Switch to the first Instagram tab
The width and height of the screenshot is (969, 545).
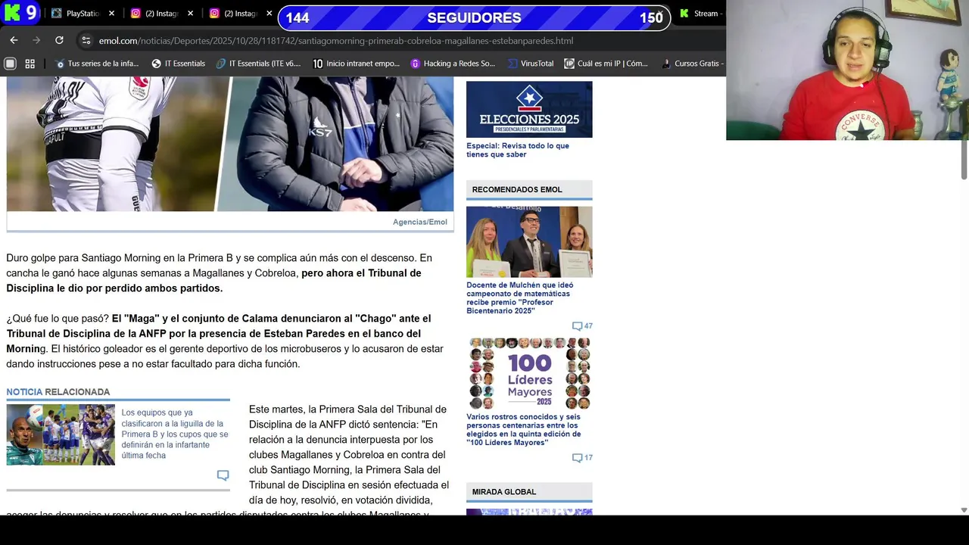tap(155, 14)
